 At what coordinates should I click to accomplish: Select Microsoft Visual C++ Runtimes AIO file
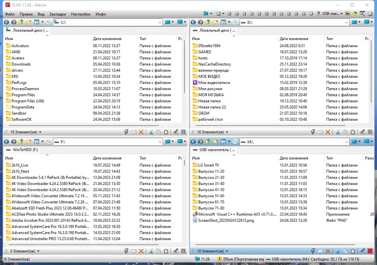click(x=234, y=214)
